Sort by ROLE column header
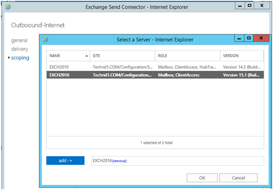The image size is (273, 190). (188, 56)
